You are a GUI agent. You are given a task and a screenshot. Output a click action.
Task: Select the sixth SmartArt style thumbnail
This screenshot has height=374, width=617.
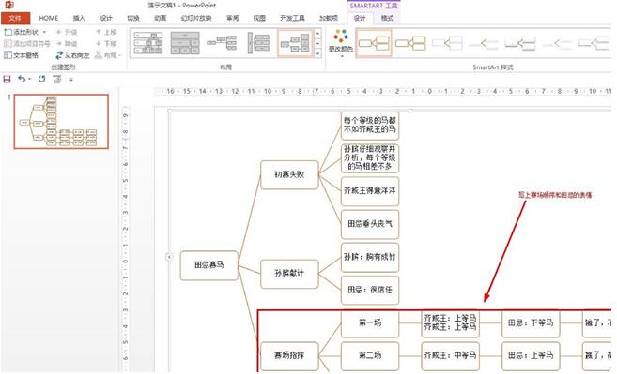[557, 43]
